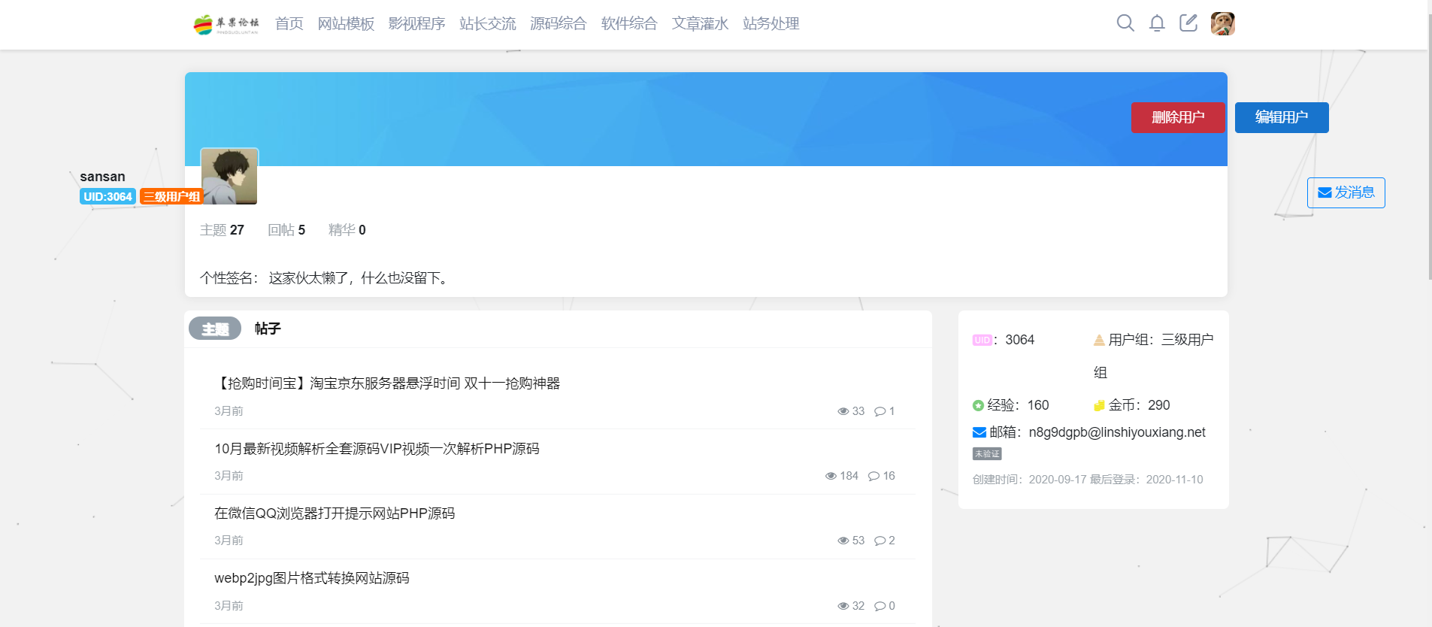Open the 抢购时间宝 淘宝京东 thread
The image size is (1432, 627).
pyautogui.click(x=388, y=383)
